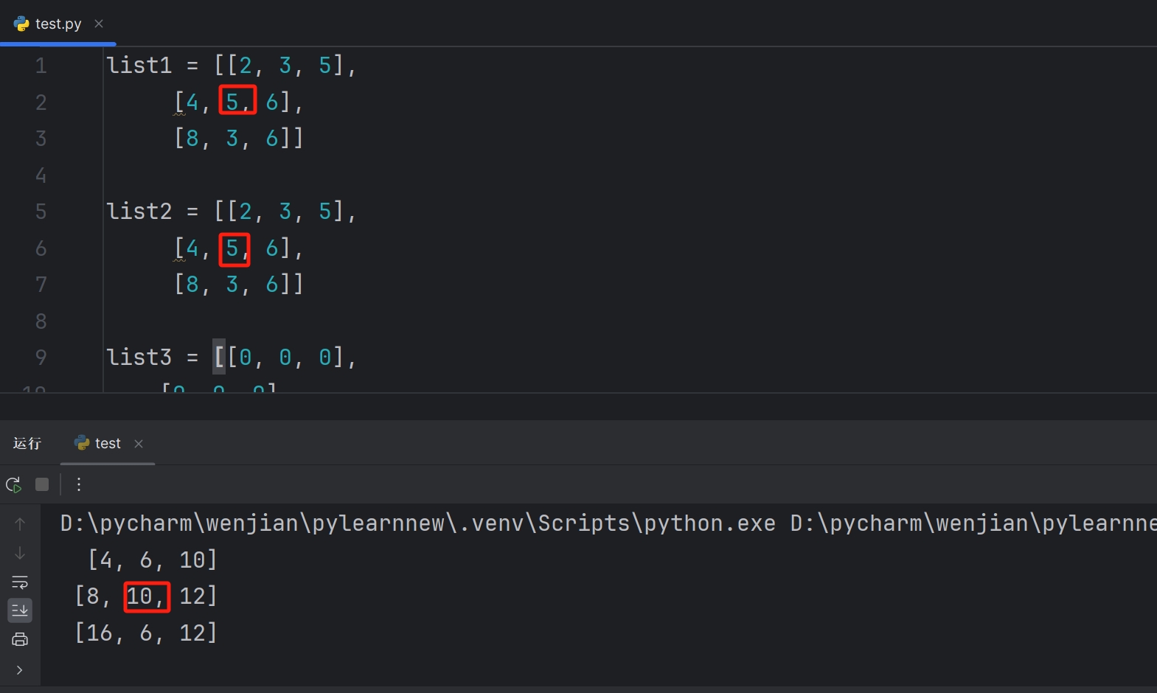
Task: Click value 10 in output row [8, 10, 12]
Action: (139, 596)
